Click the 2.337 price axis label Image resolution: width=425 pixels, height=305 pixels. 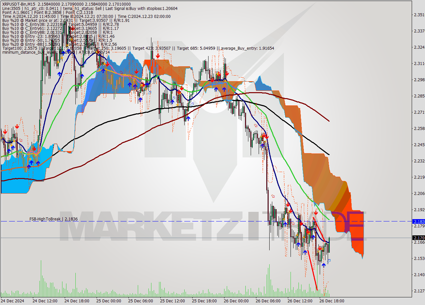coord(419,31)
